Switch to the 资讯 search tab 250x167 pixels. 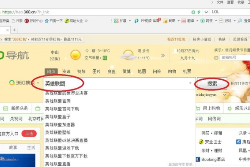click(66, 71)
